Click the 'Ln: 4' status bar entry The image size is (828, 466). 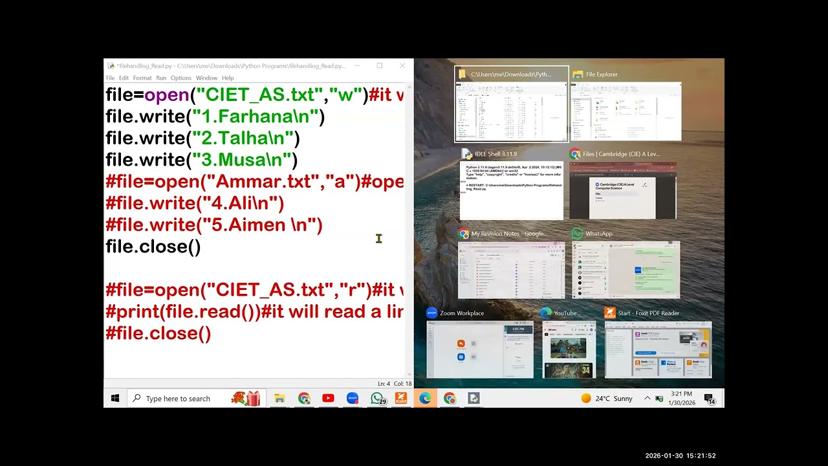pos(384,384)
